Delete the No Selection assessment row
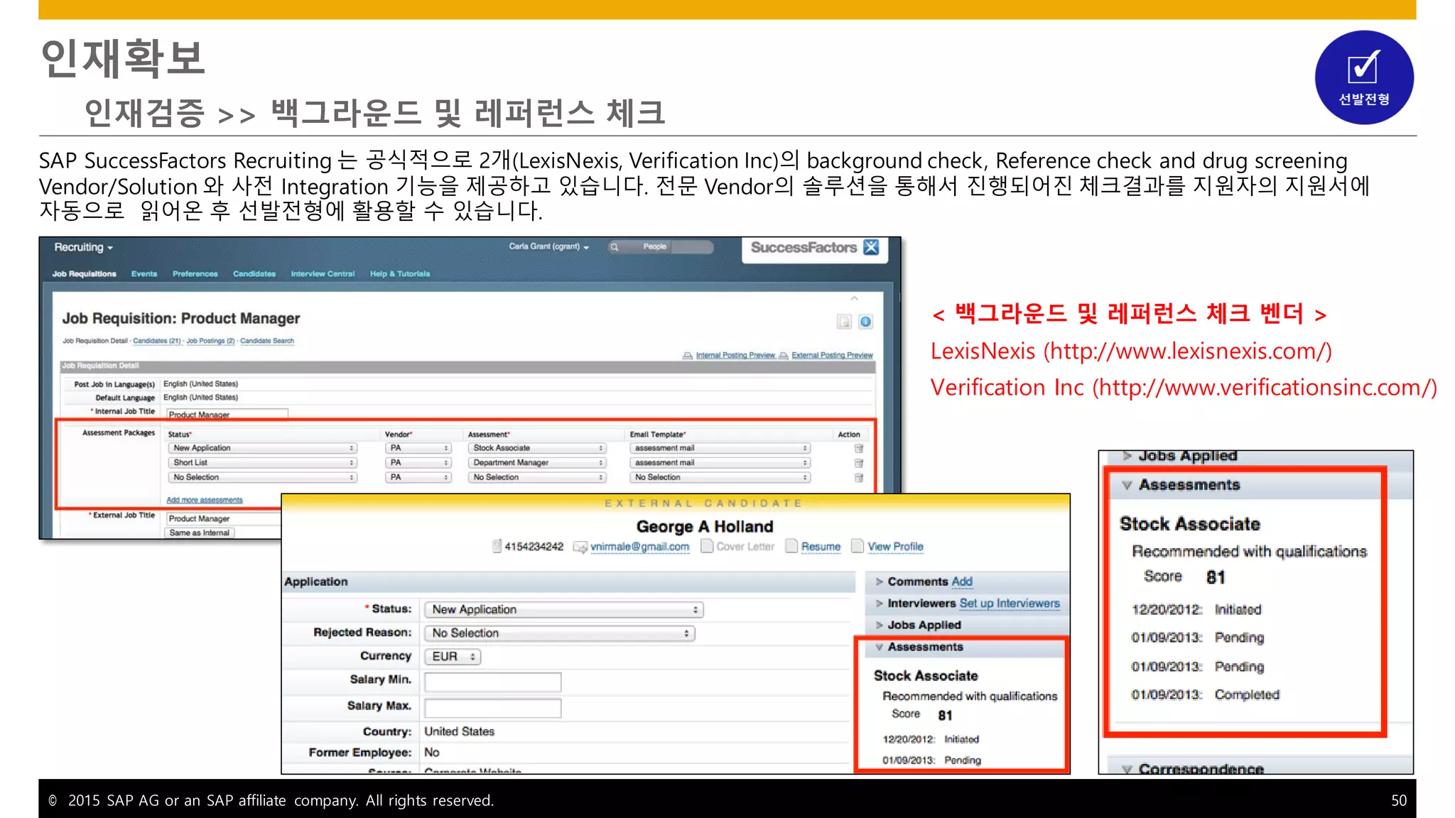Image resolution: width=1455 pixels, height=818 pixels. [x=859, y=478]
